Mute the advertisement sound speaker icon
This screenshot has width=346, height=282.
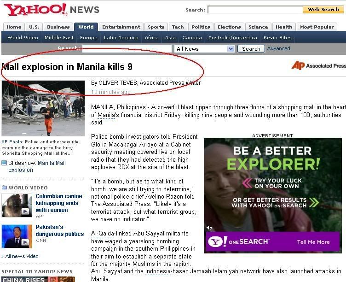coord(209,228)
